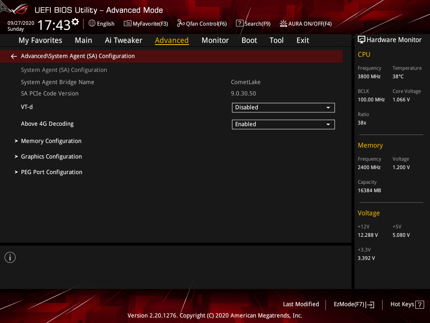Click BCLK 100.00 MHz value

click(x=371, y=99)
